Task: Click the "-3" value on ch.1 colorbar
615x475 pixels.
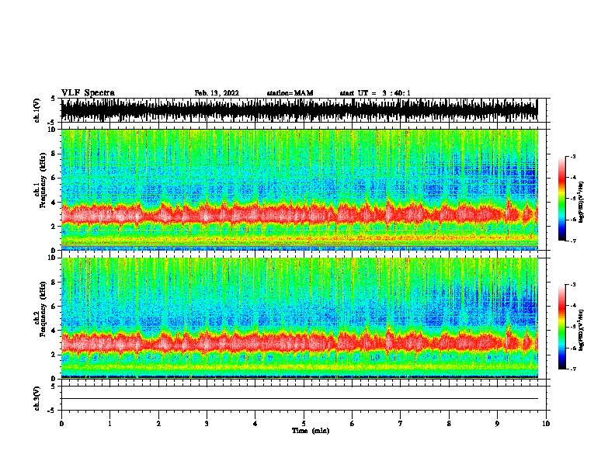Action: click(x=572, y=156)
